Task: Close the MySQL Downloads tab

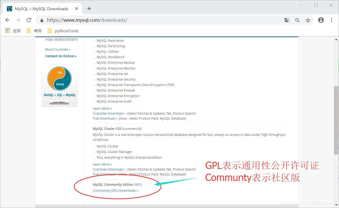Action: (77, 9)
